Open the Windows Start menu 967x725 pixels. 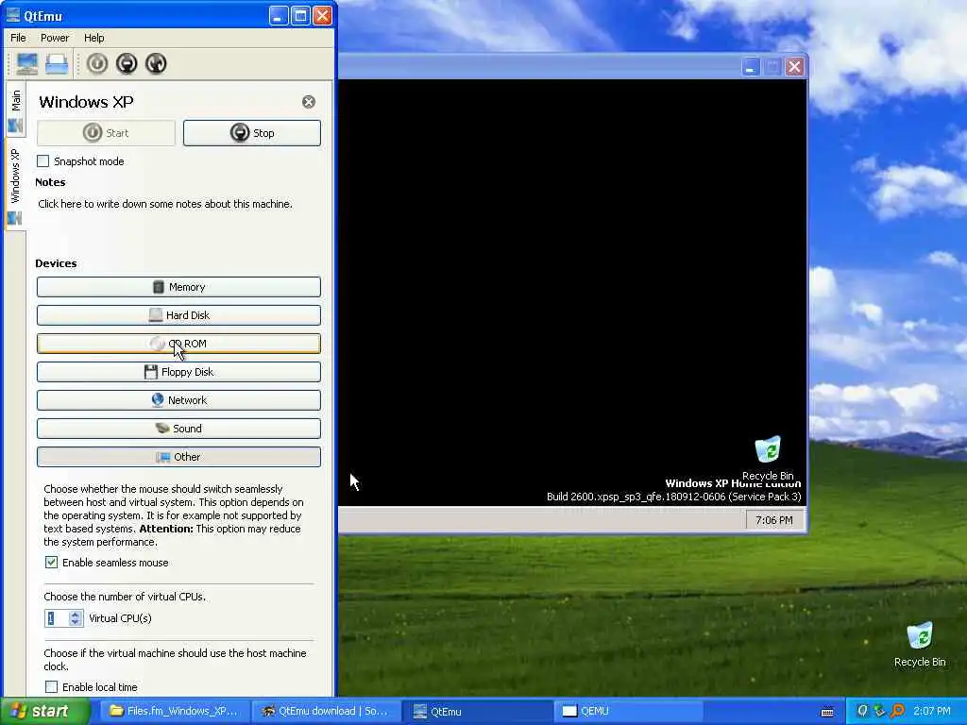pos(44,712)
